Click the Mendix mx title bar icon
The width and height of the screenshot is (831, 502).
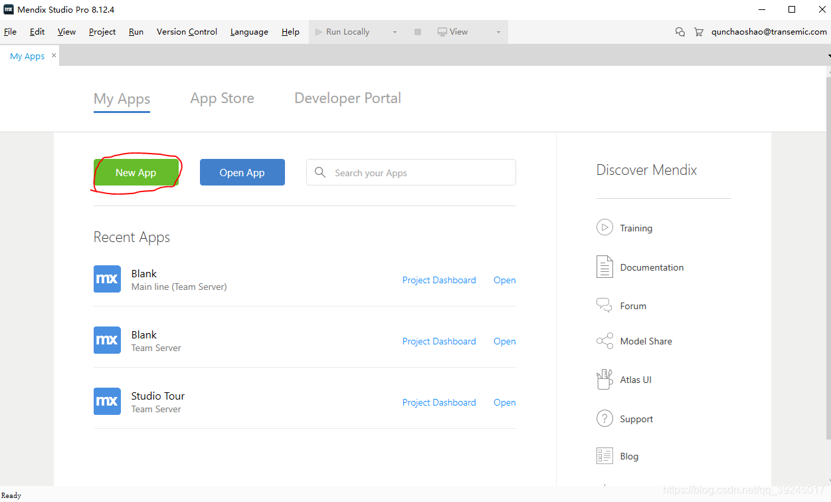click(x=9, y=9)
